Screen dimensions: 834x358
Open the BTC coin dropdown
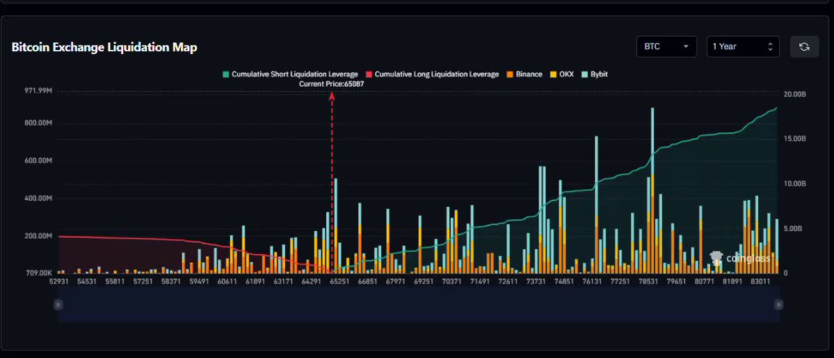pyautogui.click(x=666, y=46)
